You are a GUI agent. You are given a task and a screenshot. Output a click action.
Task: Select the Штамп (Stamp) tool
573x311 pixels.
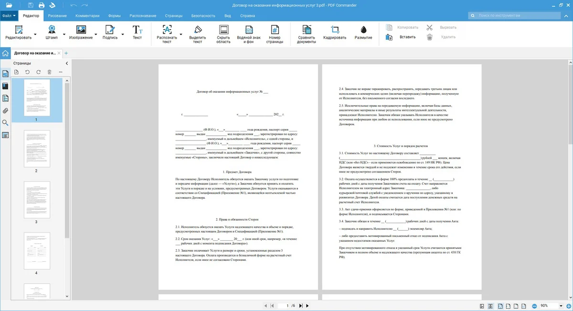point(52,32)
